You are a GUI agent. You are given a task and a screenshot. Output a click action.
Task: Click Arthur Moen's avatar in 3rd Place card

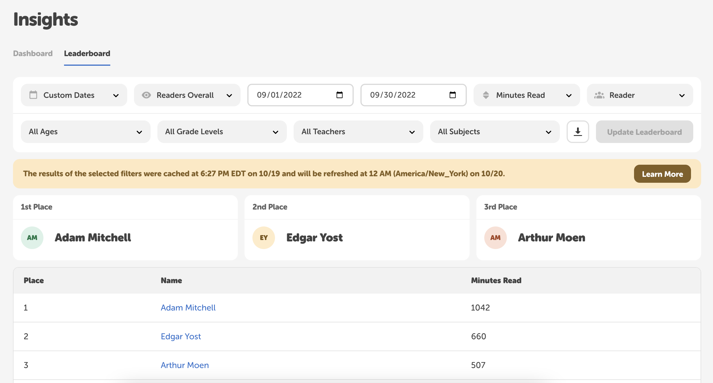[x=495, y=237]
